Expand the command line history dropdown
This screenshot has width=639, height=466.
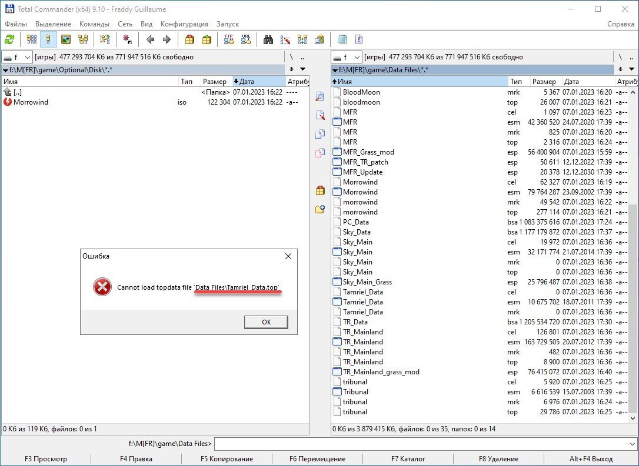tap(633, 444)
